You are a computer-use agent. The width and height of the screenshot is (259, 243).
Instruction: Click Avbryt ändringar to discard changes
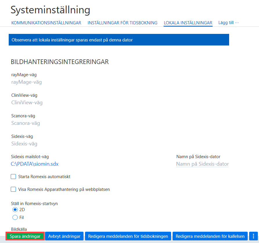click(x=64, y=236)
